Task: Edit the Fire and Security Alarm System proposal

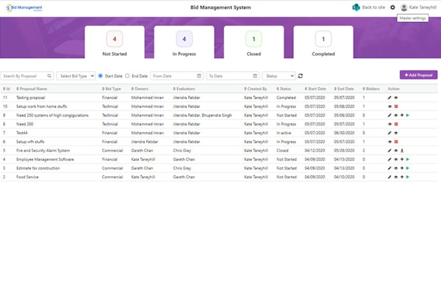Action: click(390, 151)
